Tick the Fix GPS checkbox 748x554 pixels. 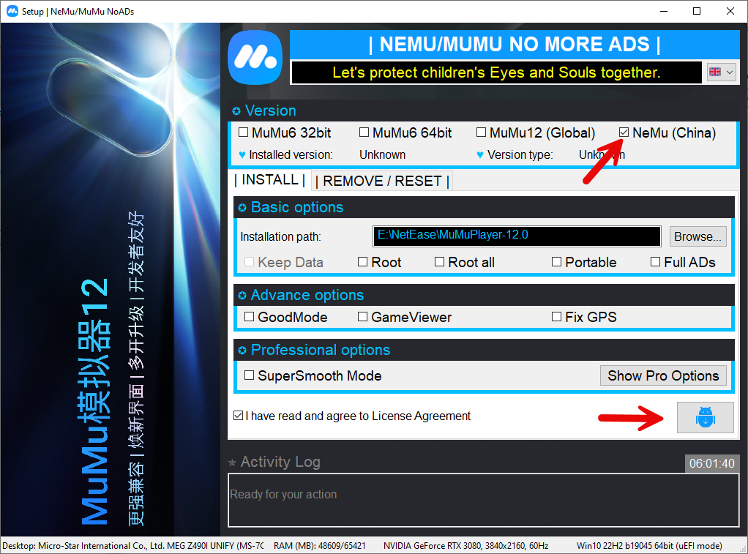(x=556, y=316)
